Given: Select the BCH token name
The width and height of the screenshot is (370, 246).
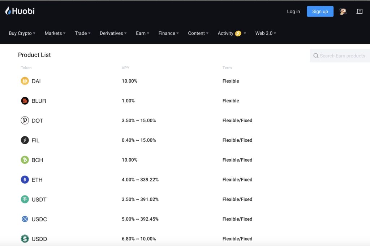Looking at the screenshot, I should 37,160.
